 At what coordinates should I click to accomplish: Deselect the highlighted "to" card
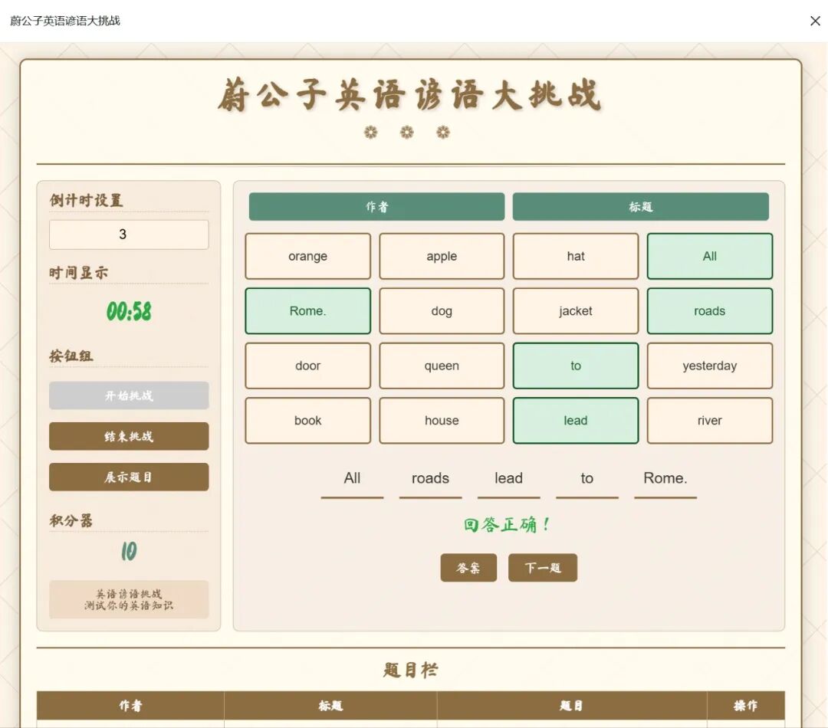(x=575, y=366)
